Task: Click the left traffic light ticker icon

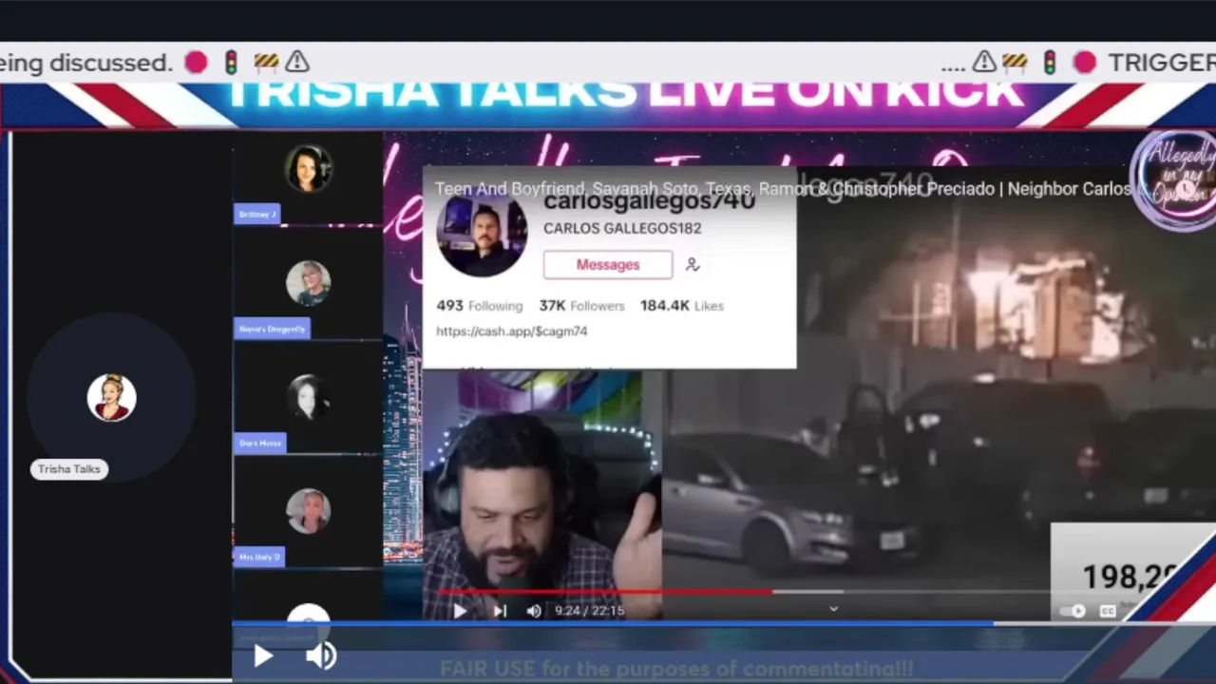Action: 231,63
